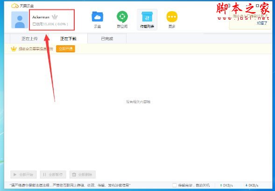Select the 传输列表 transfer list icon

coord(147,20)
